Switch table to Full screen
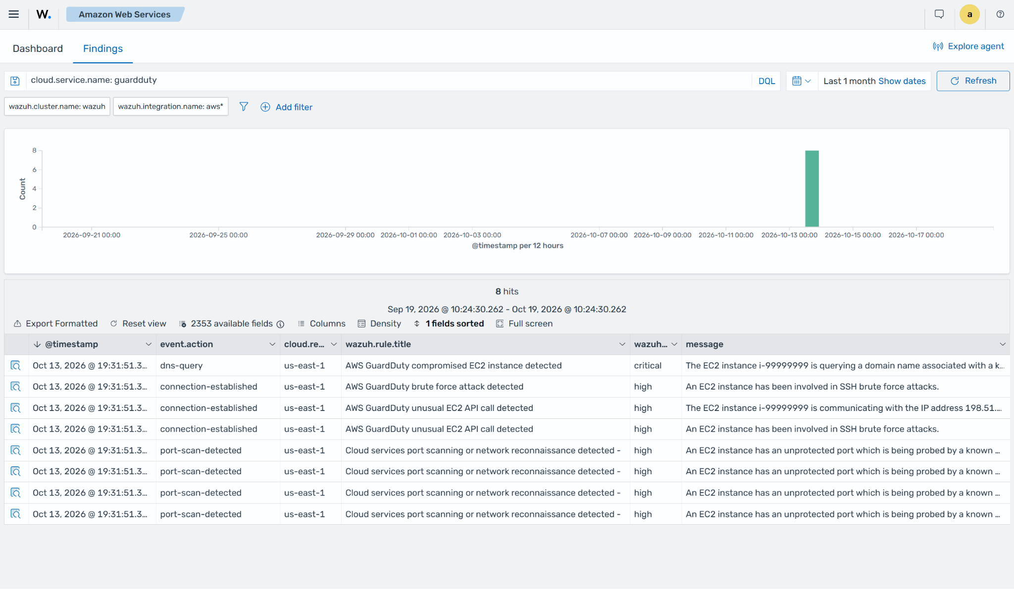Image resolution: width=1014 pixels, height=589 pixels. pos(524,323)
